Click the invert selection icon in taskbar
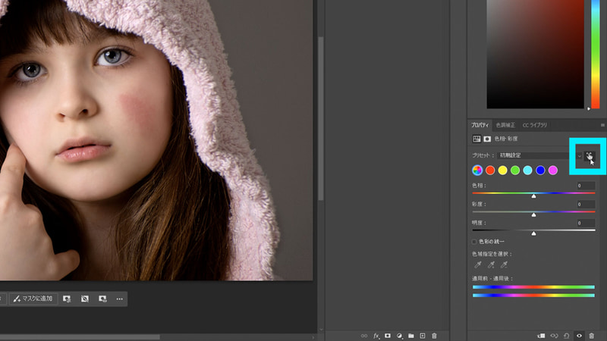This screenshot has width=607, height=341. pyautogui.click(x=85, y=299)
